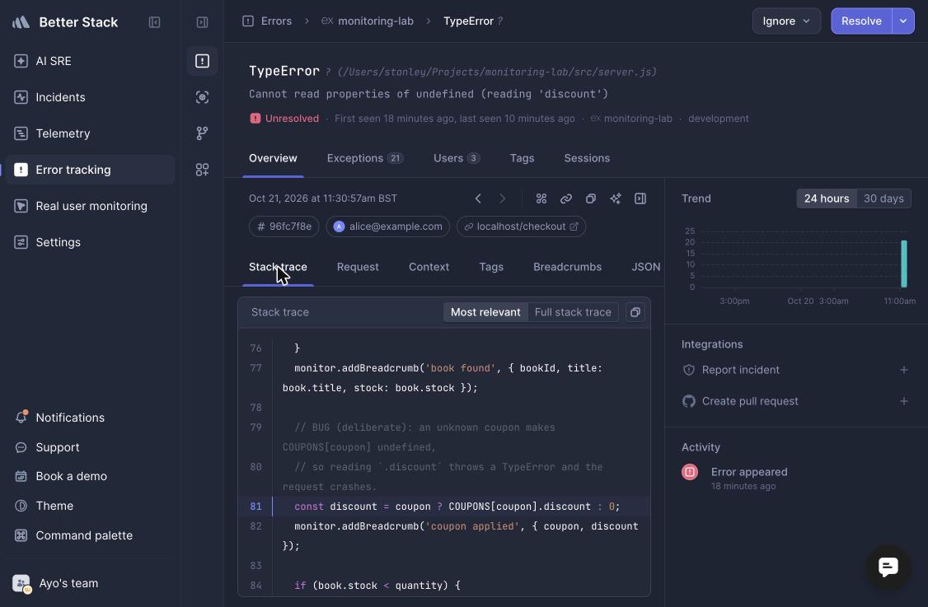
Task: Switch to the Overview tab
Action: (273, 159)
